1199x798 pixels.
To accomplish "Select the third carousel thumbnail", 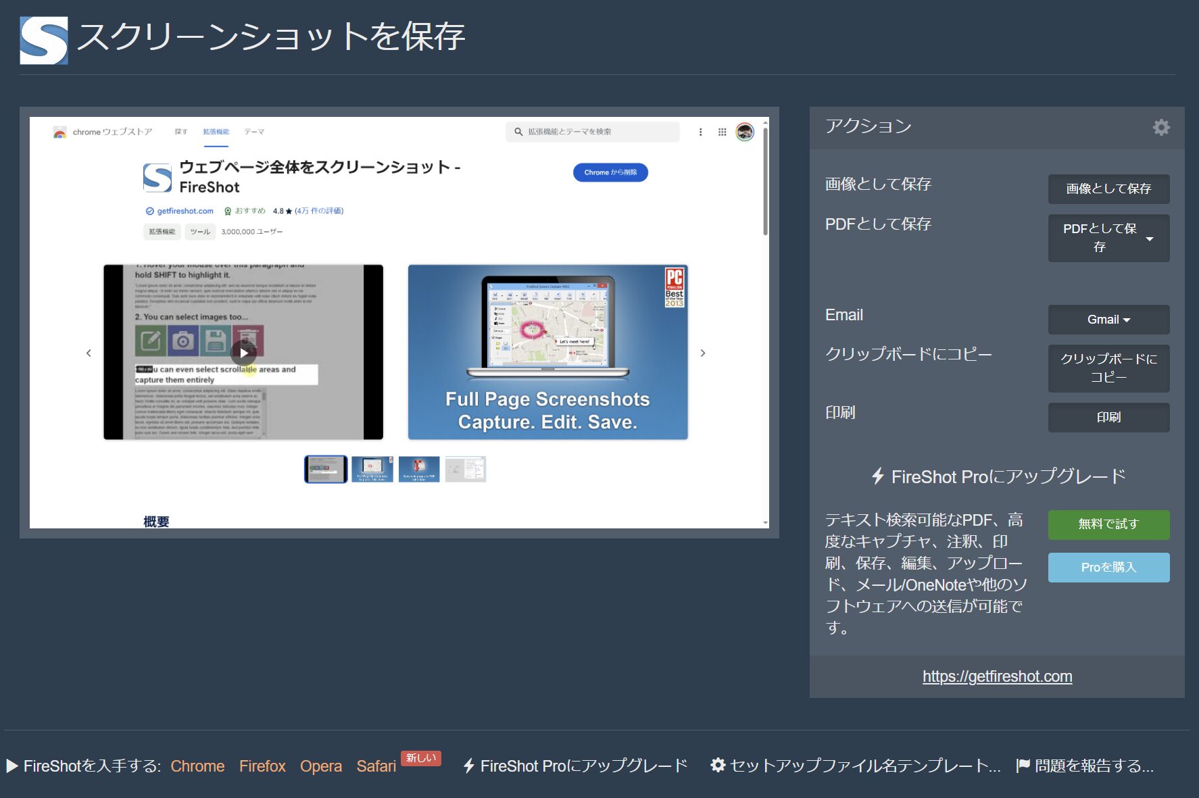I will point(419,469).
